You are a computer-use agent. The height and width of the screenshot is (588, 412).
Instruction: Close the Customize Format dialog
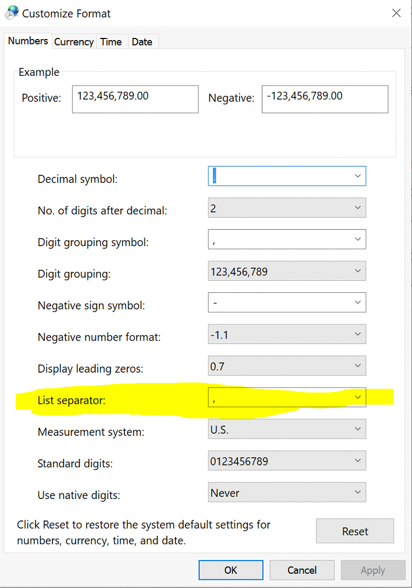(x=396, y=13)
